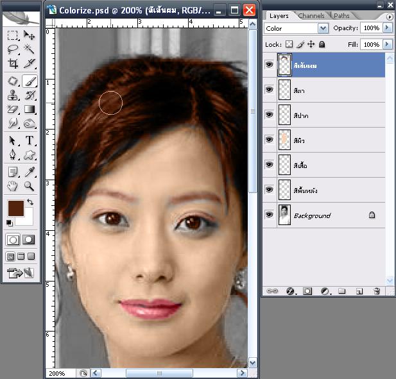The width and height of the screenshot is (396, 379).
Task: Select the Clone Stamp tool
Action: point(13,95)
